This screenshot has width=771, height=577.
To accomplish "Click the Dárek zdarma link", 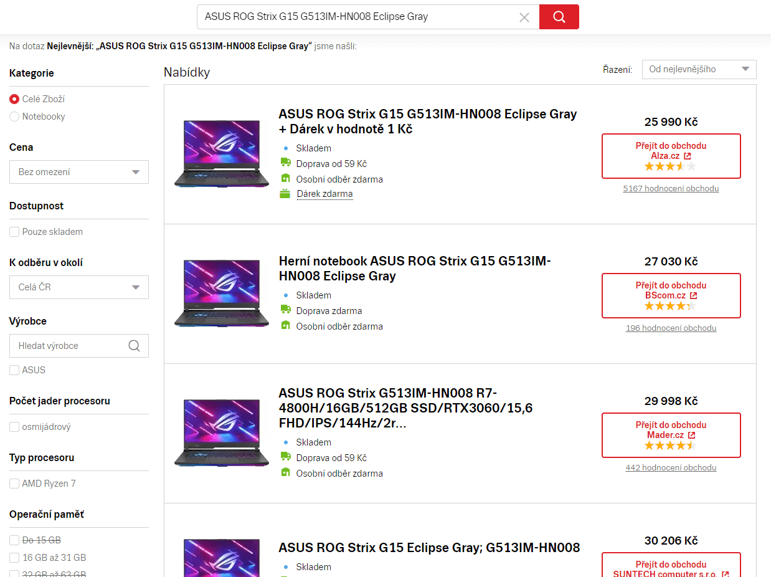I will point(324,194).
